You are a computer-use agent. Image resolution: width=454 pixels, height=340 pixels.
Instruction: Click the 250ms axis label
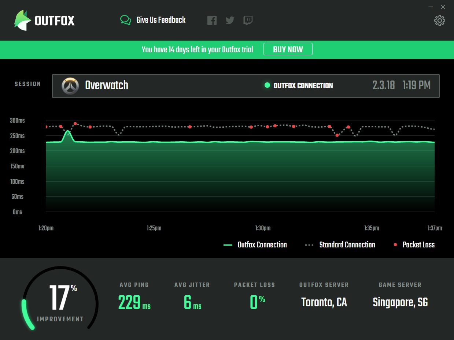point(18,136)
